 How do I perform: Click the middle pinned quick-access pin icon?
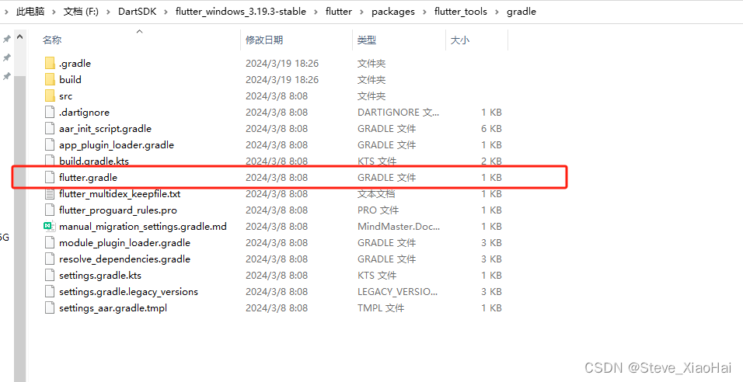(7, 57)
